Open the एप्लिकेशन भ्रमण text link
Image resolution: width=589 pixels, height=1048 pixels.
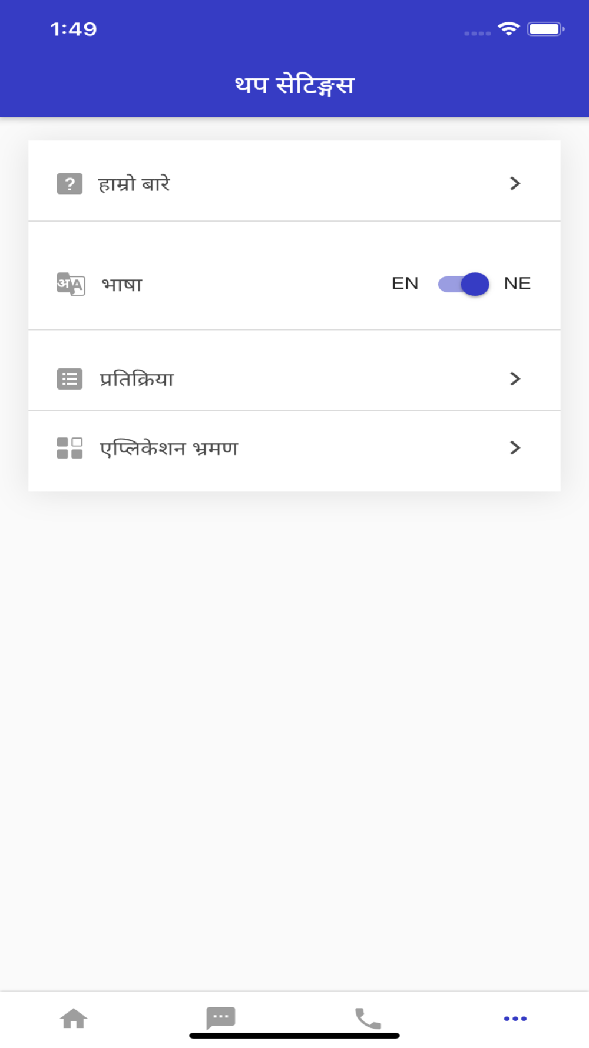tap(169, 449)
